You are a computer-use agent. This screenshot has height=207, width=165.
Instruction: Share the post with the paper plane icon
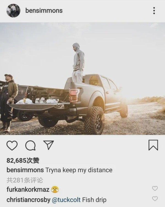(x=48, y=145)
